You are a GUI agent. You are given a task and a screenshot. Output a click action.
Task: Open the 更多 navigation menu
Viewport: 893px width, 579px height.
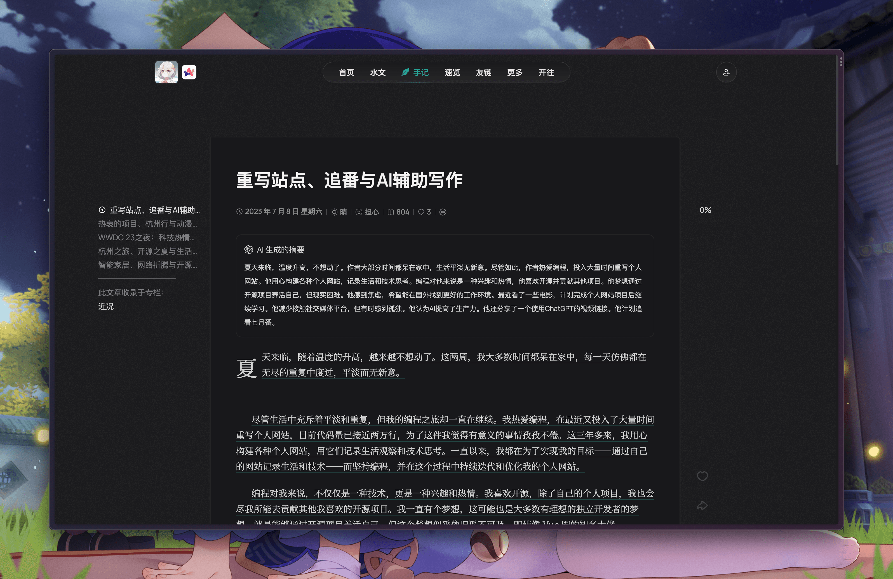click(515, 72)
